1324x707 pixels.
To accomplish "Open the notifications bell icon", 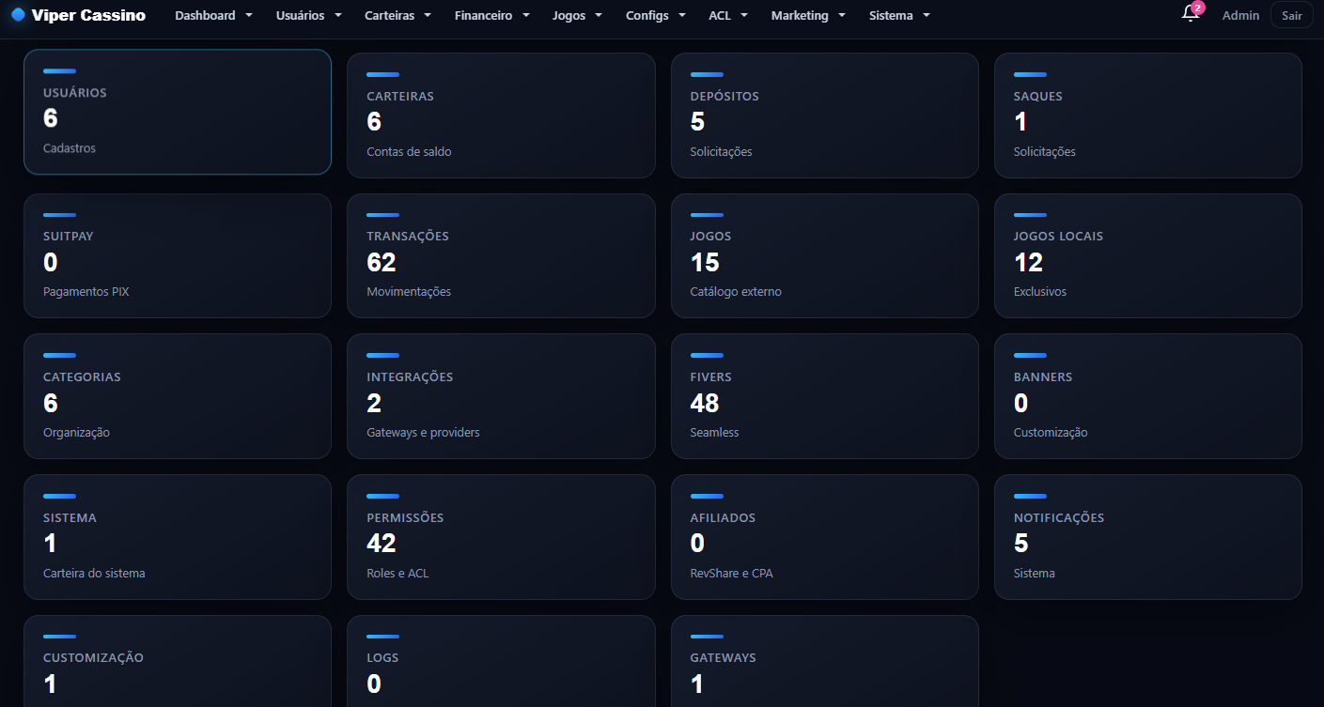I will point(1190,15).
